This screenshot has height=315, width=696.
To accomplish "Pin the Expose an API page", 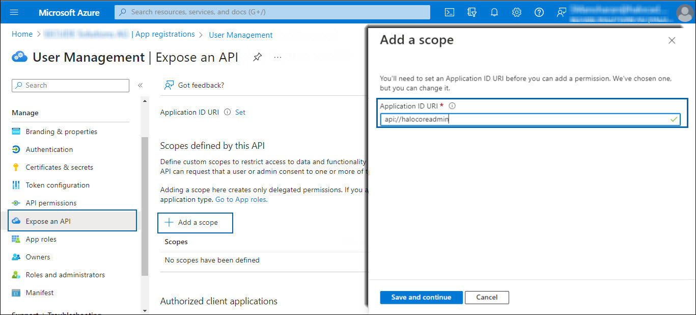I will (x=257, y=57).
